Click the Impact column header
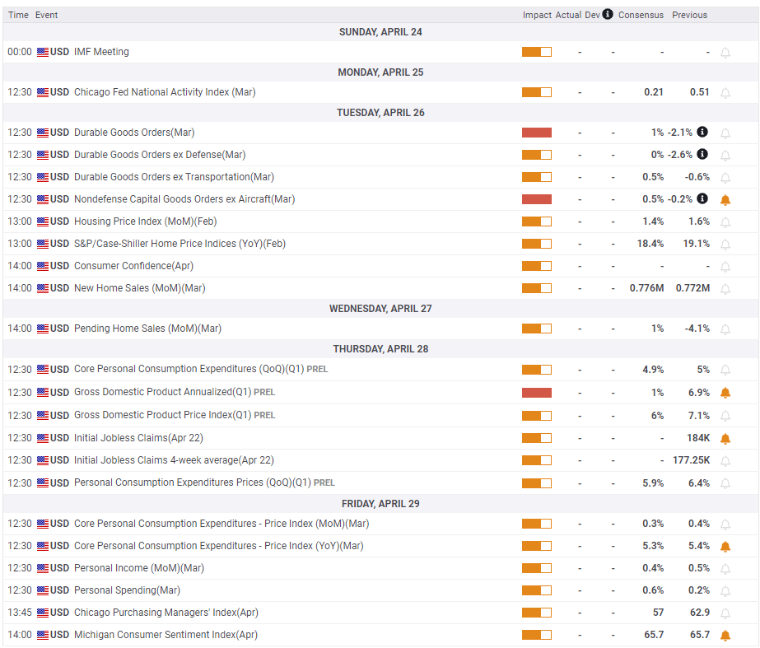This screenshot has width=760, height=648. (537, 15)
